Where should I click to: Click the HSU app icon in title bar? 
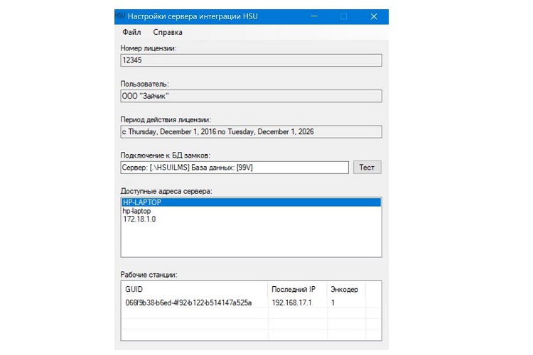[x=119, y=16]
